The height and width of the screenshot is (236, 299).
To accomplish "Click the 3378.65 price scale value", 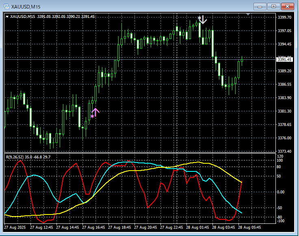I will [284, 124].
